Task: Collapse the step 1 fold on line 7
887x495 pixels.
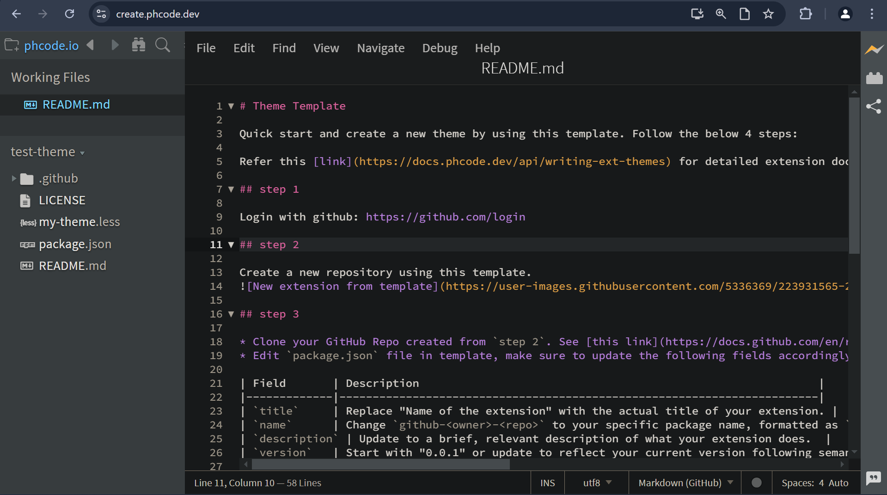Action: click(x=231, y=189)
